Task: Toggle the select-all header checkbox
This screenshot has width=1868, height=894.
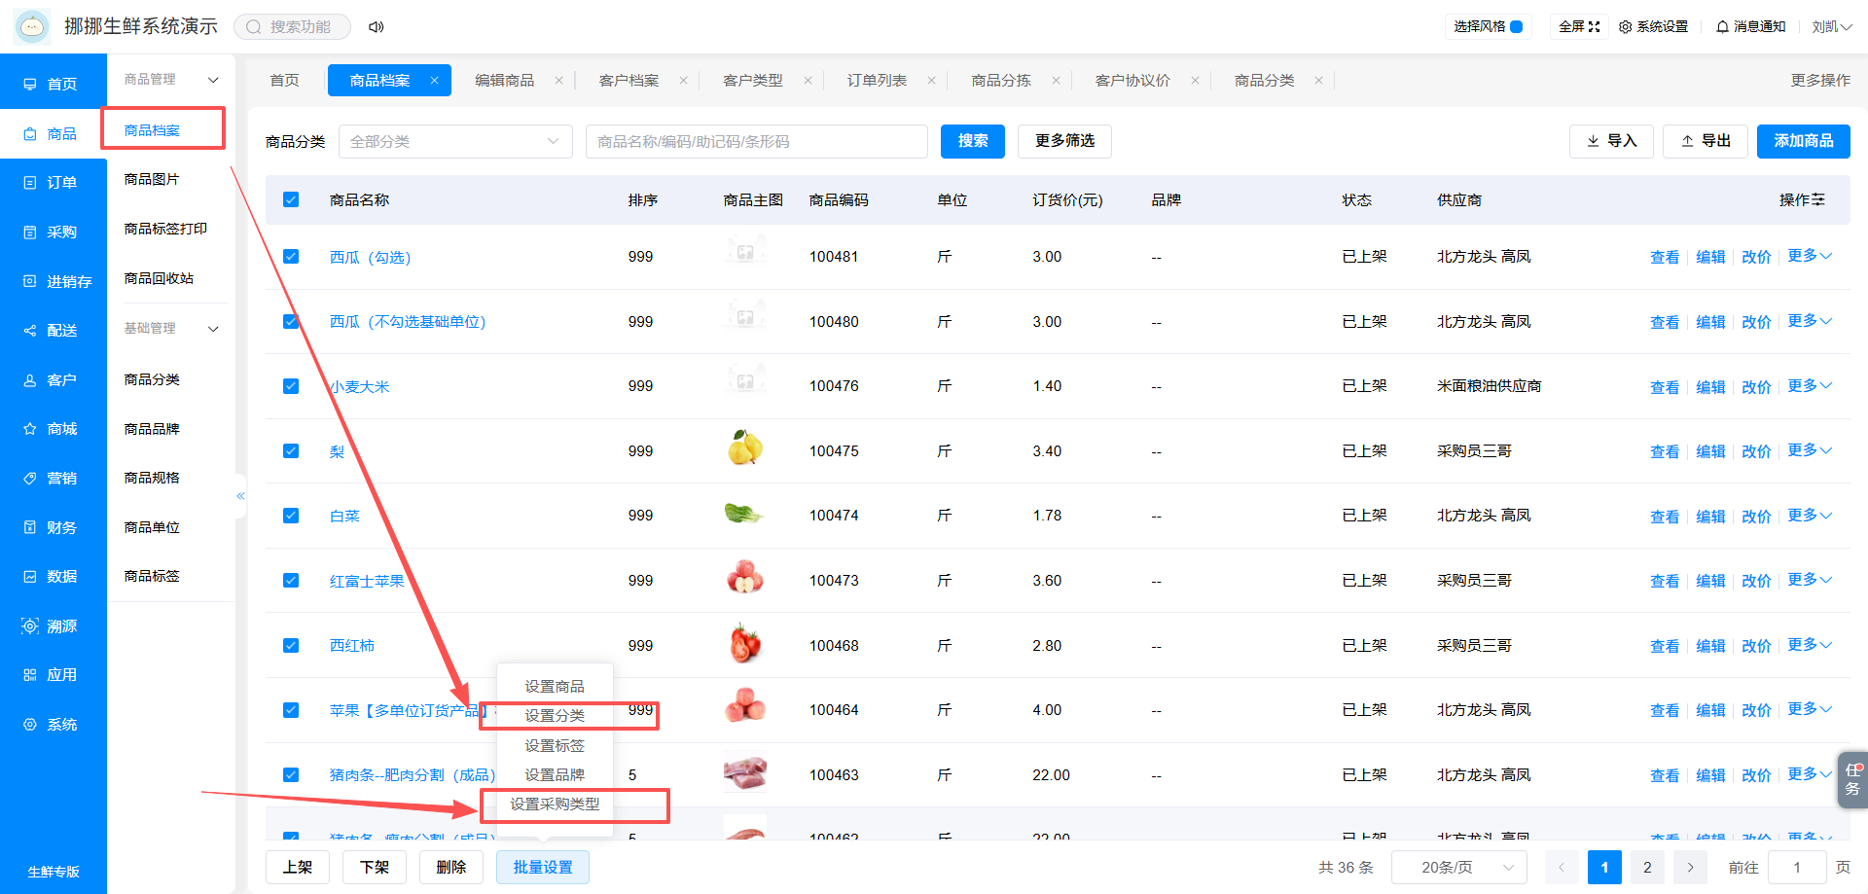Action: pyautogui.click(x=291, y=199)
